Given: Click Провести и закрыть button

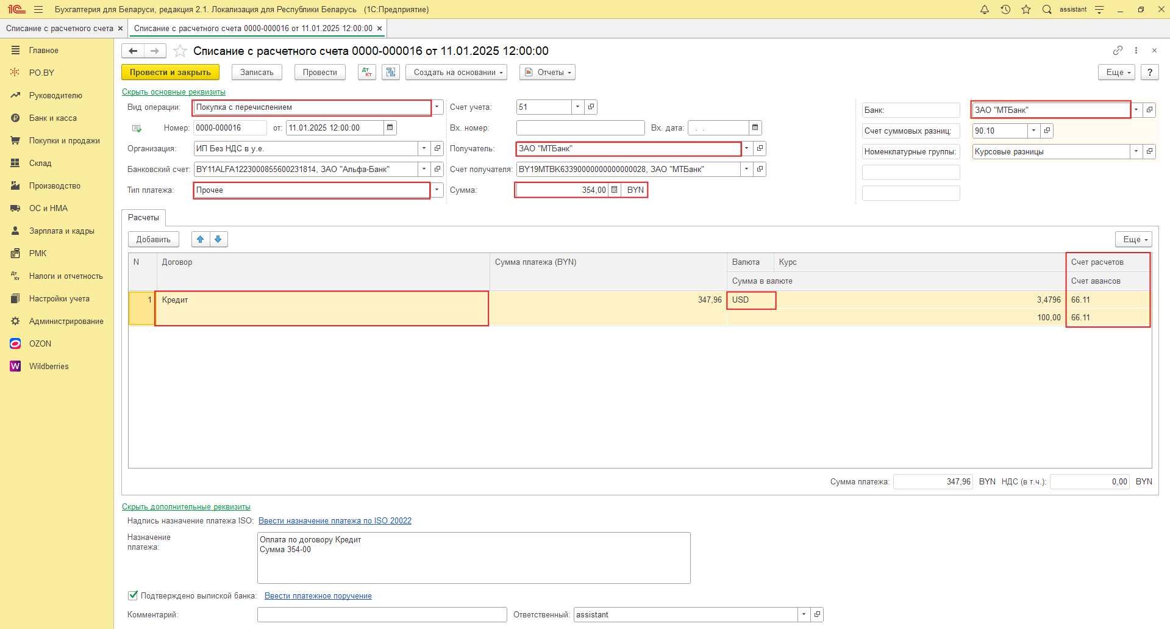Looking at the screenshot, I should click(170, 72).
